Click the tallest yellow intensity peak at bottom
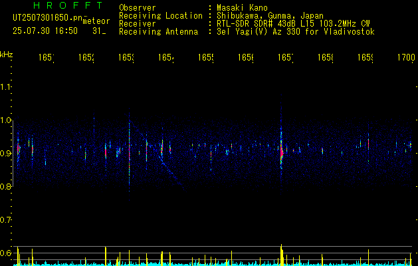Screen dimensions: 418x266 click(281, 255)
